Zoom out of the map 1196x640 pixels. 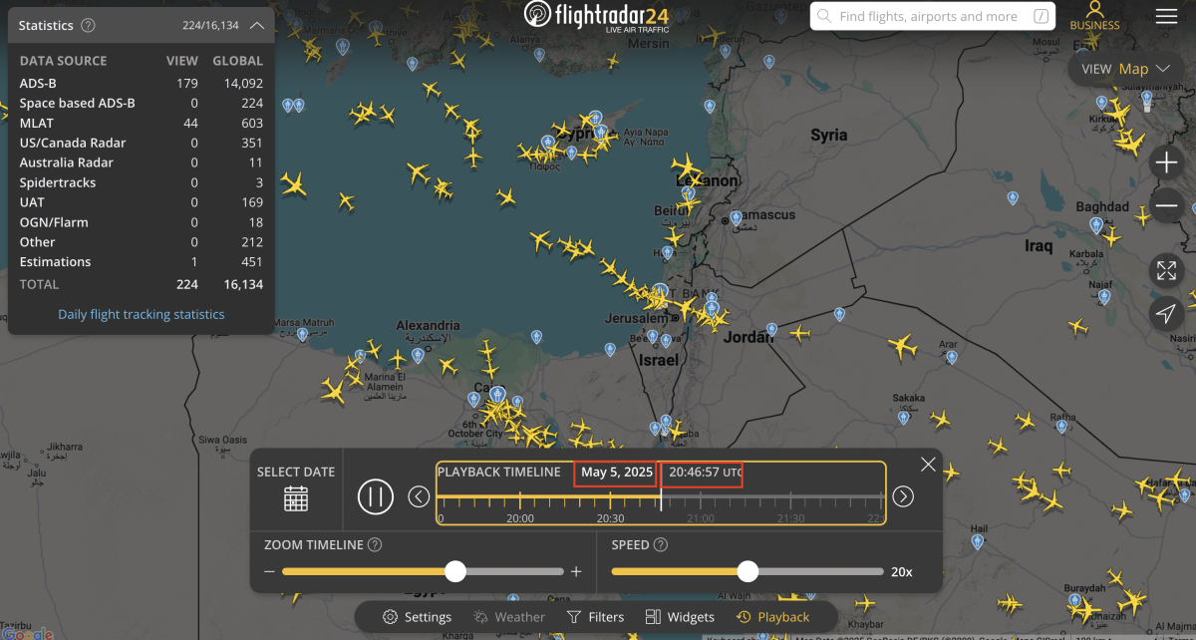1166,206
